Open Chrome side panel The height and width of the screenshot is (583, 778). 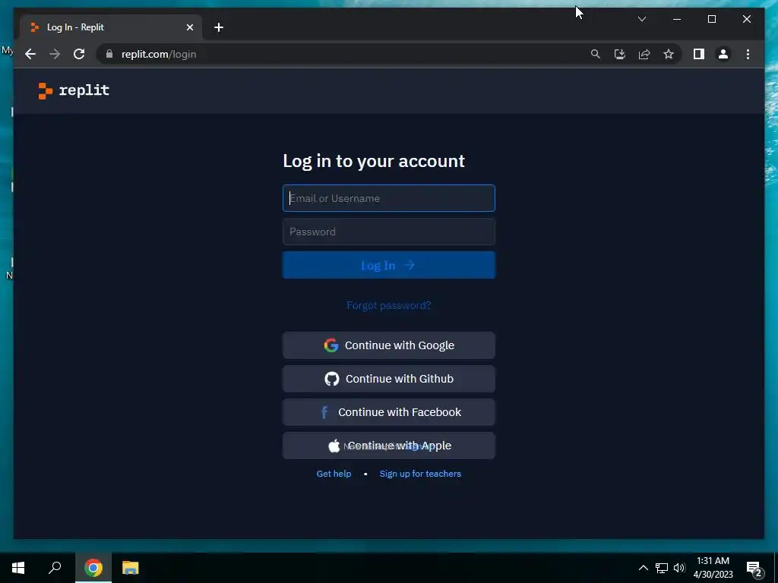pos(699,54)
